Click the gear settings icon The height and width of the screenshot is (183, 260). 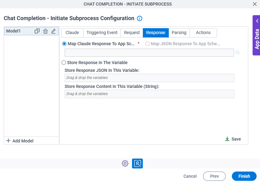(125, 163)
